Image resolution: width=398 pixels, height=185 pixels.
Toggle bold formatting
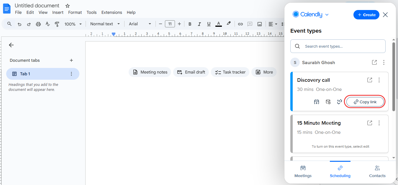[x=190, y=24]
